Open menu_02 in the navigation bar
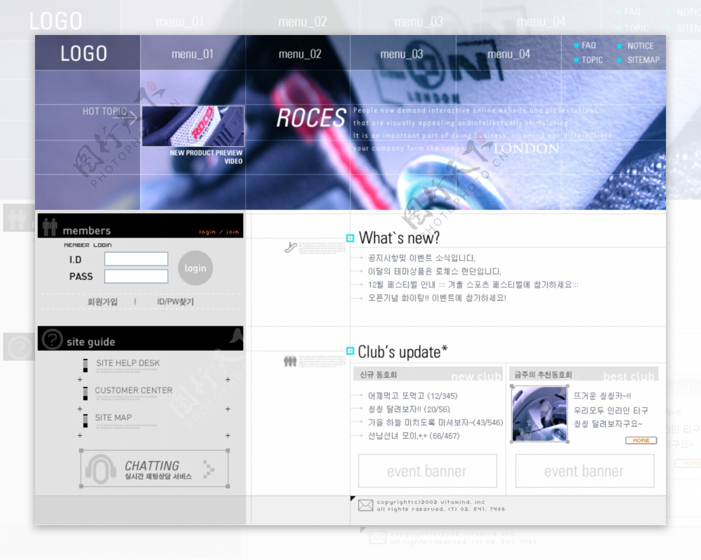Viewport: 701px width, 560px height. click(x=300, y=54)
